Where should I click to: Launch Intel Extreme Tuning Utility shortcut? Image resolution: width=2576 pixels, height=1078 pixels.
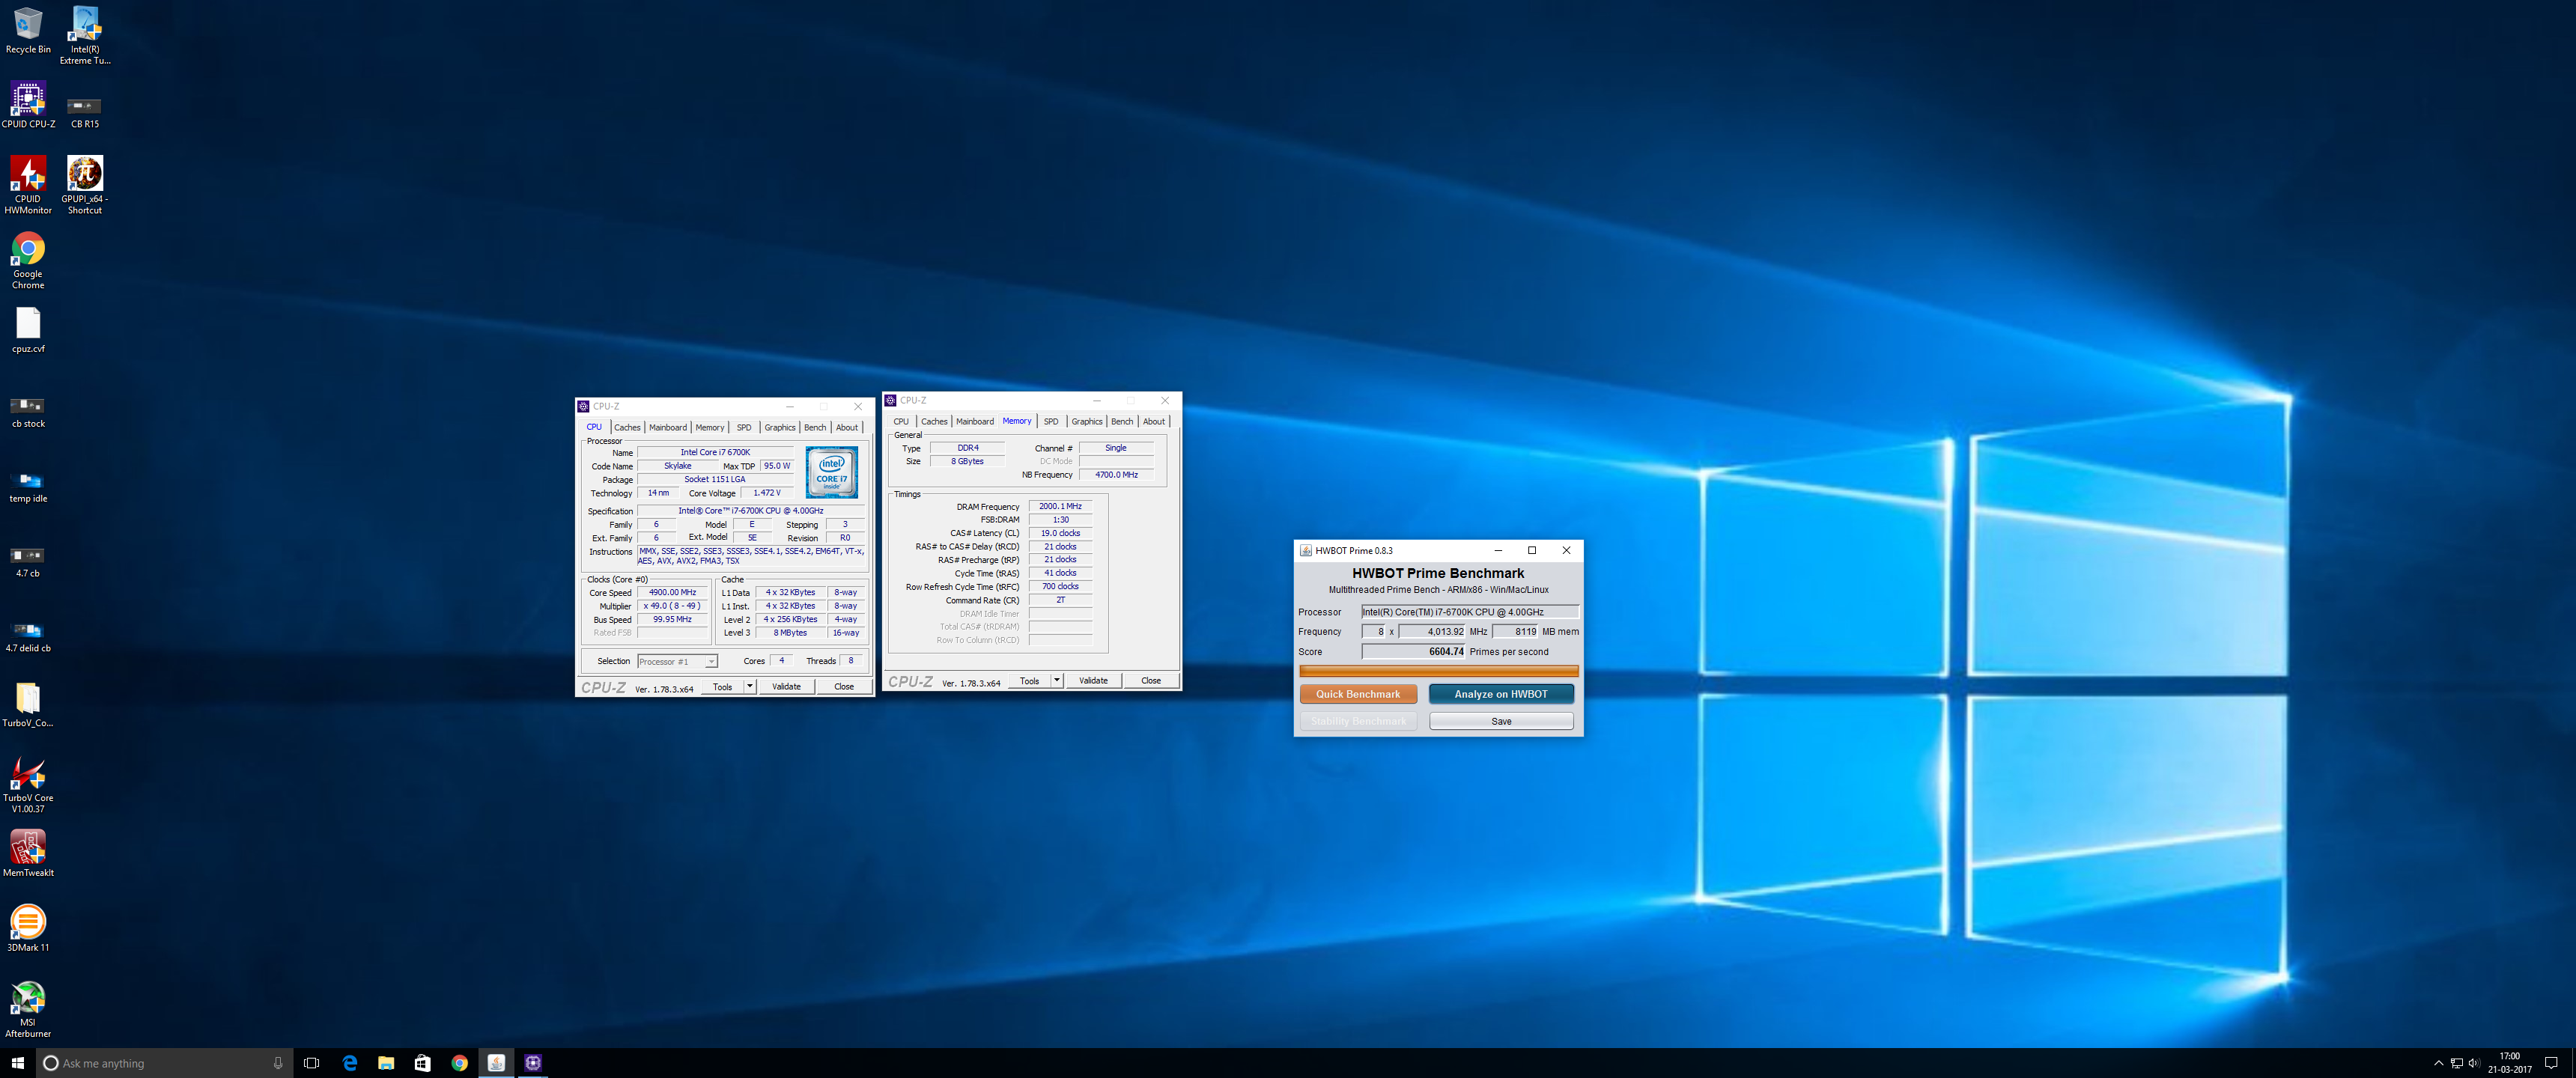click(85, 35)
